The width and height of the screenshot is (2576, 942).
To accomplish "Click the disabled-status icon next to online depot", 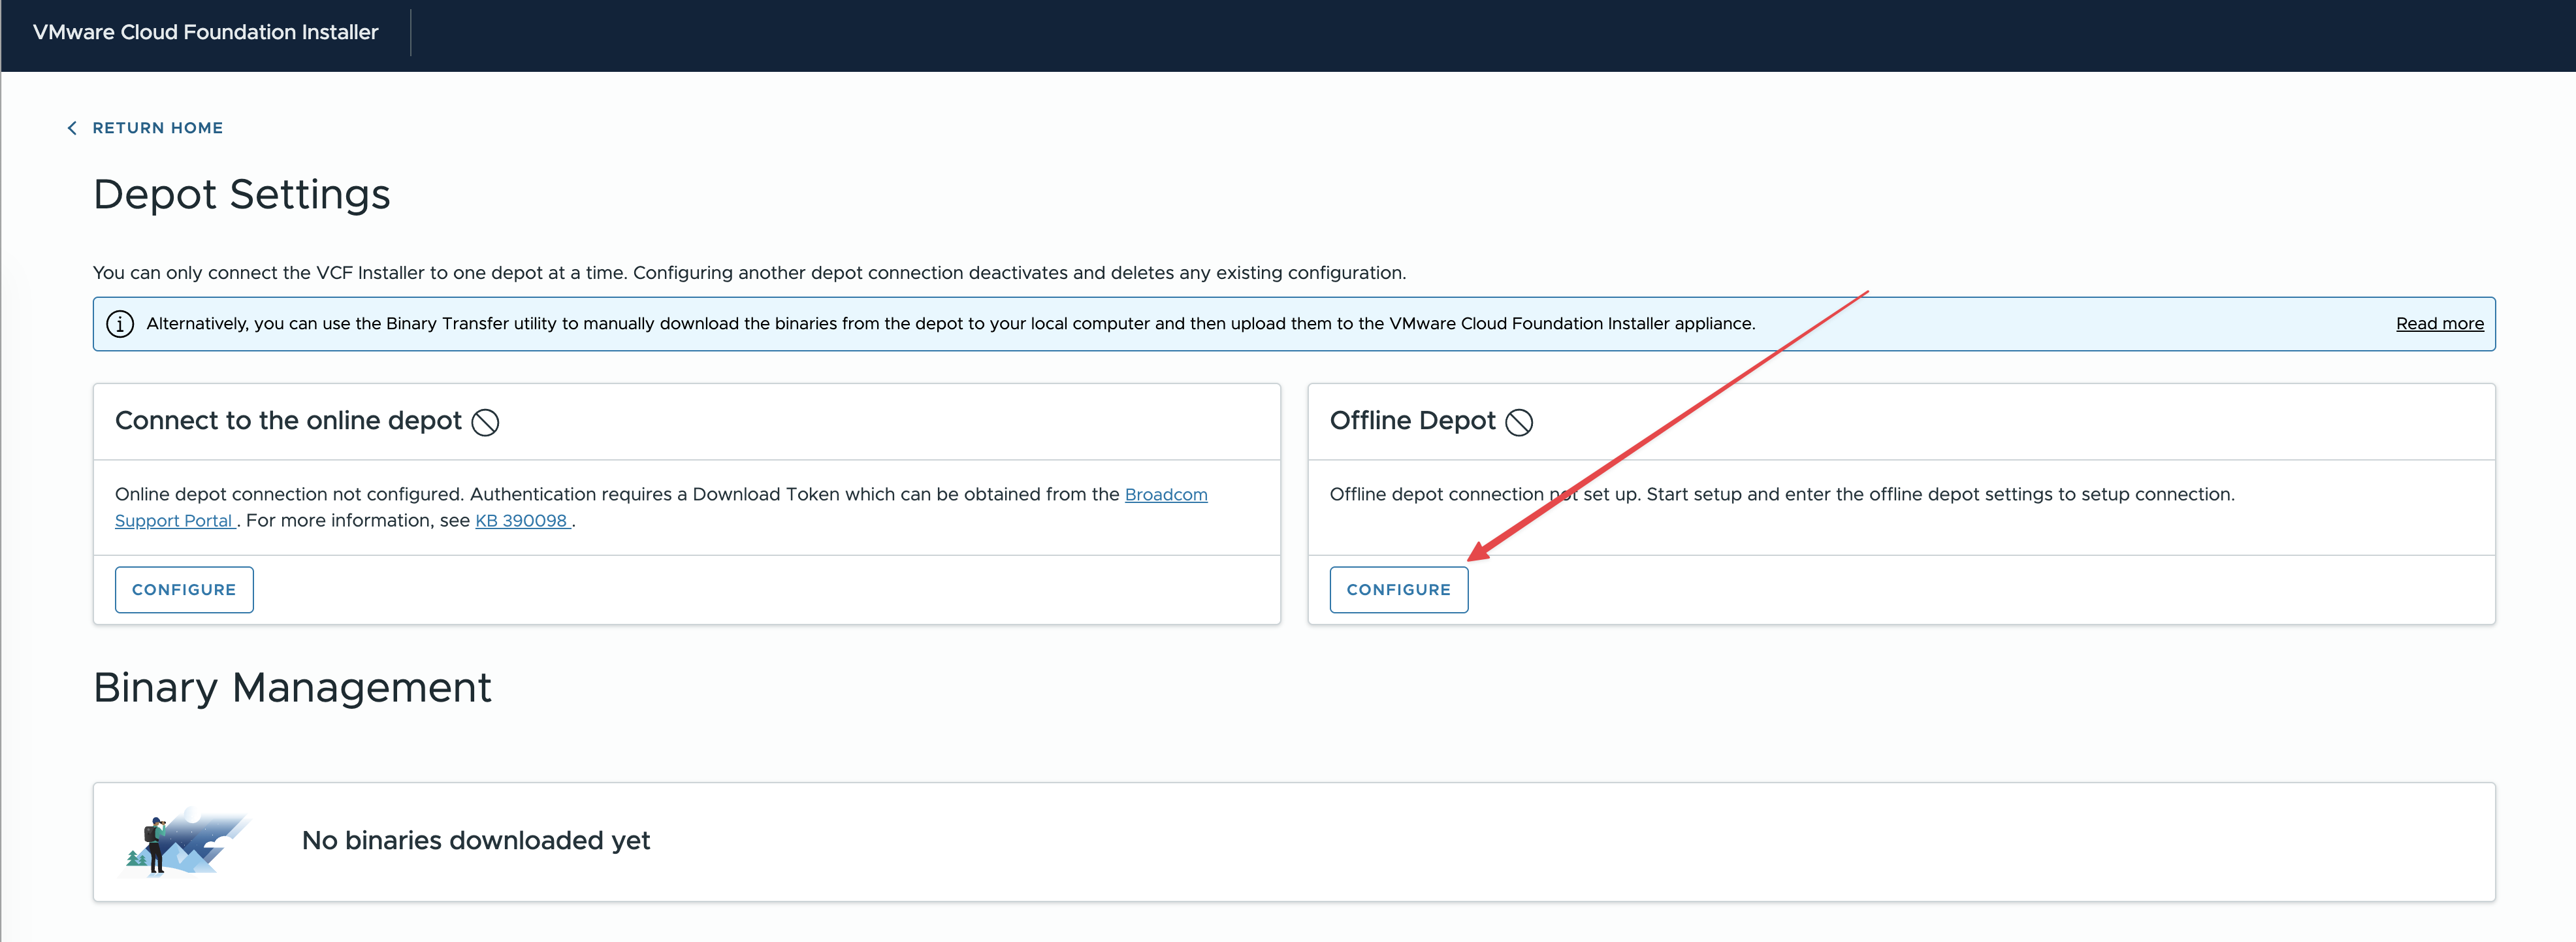I will pos(485,422).
